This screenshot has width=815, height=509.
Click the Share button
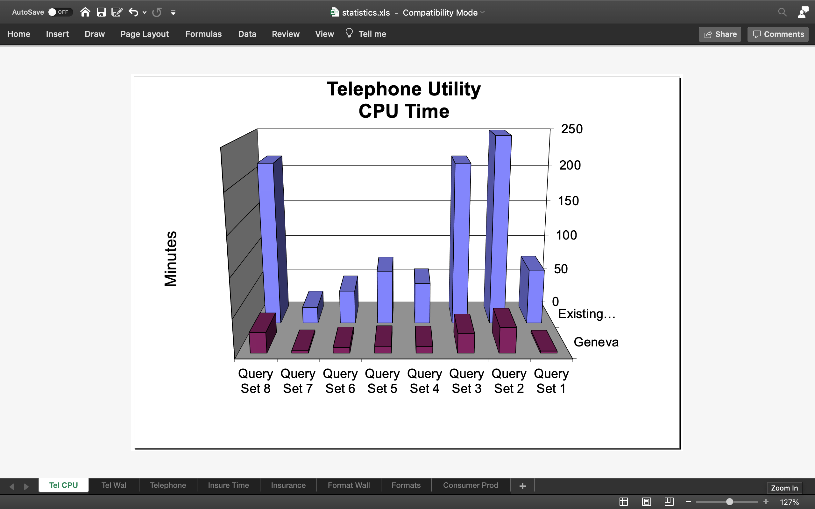coord(720,34)
